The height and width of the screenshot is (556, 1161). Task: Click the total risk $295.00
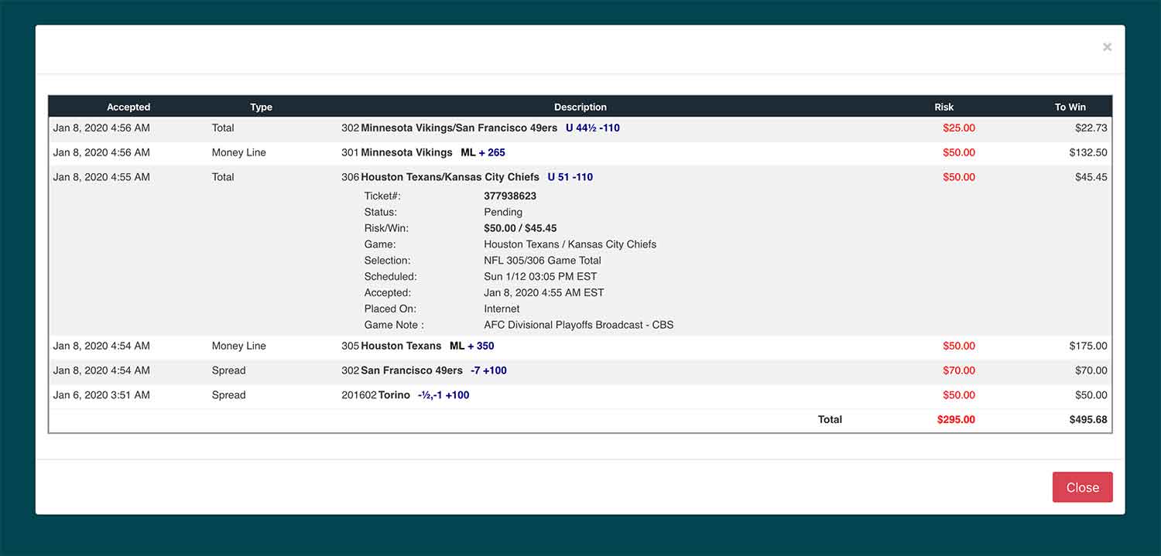(x=956, y=420)
